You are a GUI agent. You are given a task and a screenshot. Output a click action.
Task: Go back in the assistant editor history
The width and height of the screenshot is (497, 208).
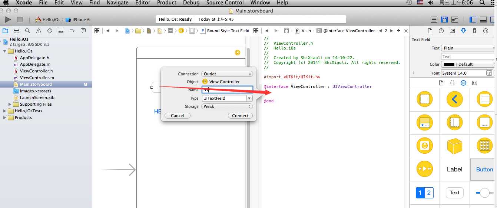pos(266,31)
